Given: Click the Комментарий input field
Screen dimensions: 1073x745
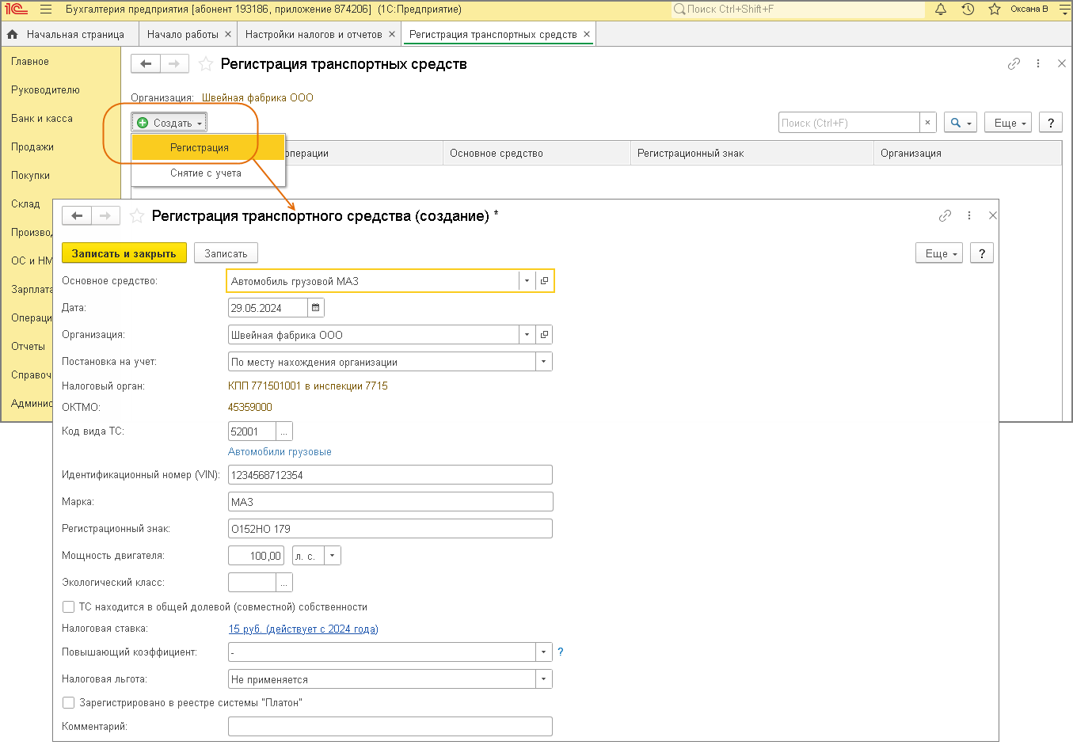Looking at the screenshot, I should tap(390, 727).
